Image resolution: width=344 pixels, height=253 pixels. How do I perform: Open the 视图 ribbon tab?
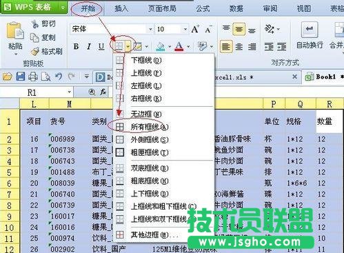303,8
